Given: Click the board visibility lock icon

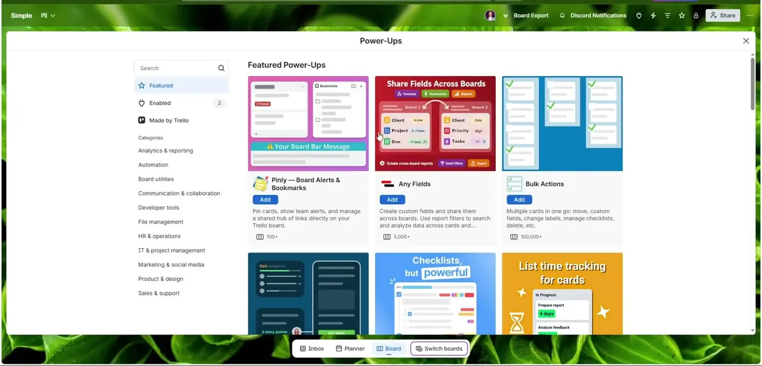Looking at the screenshot, I should tap(696, 15).
